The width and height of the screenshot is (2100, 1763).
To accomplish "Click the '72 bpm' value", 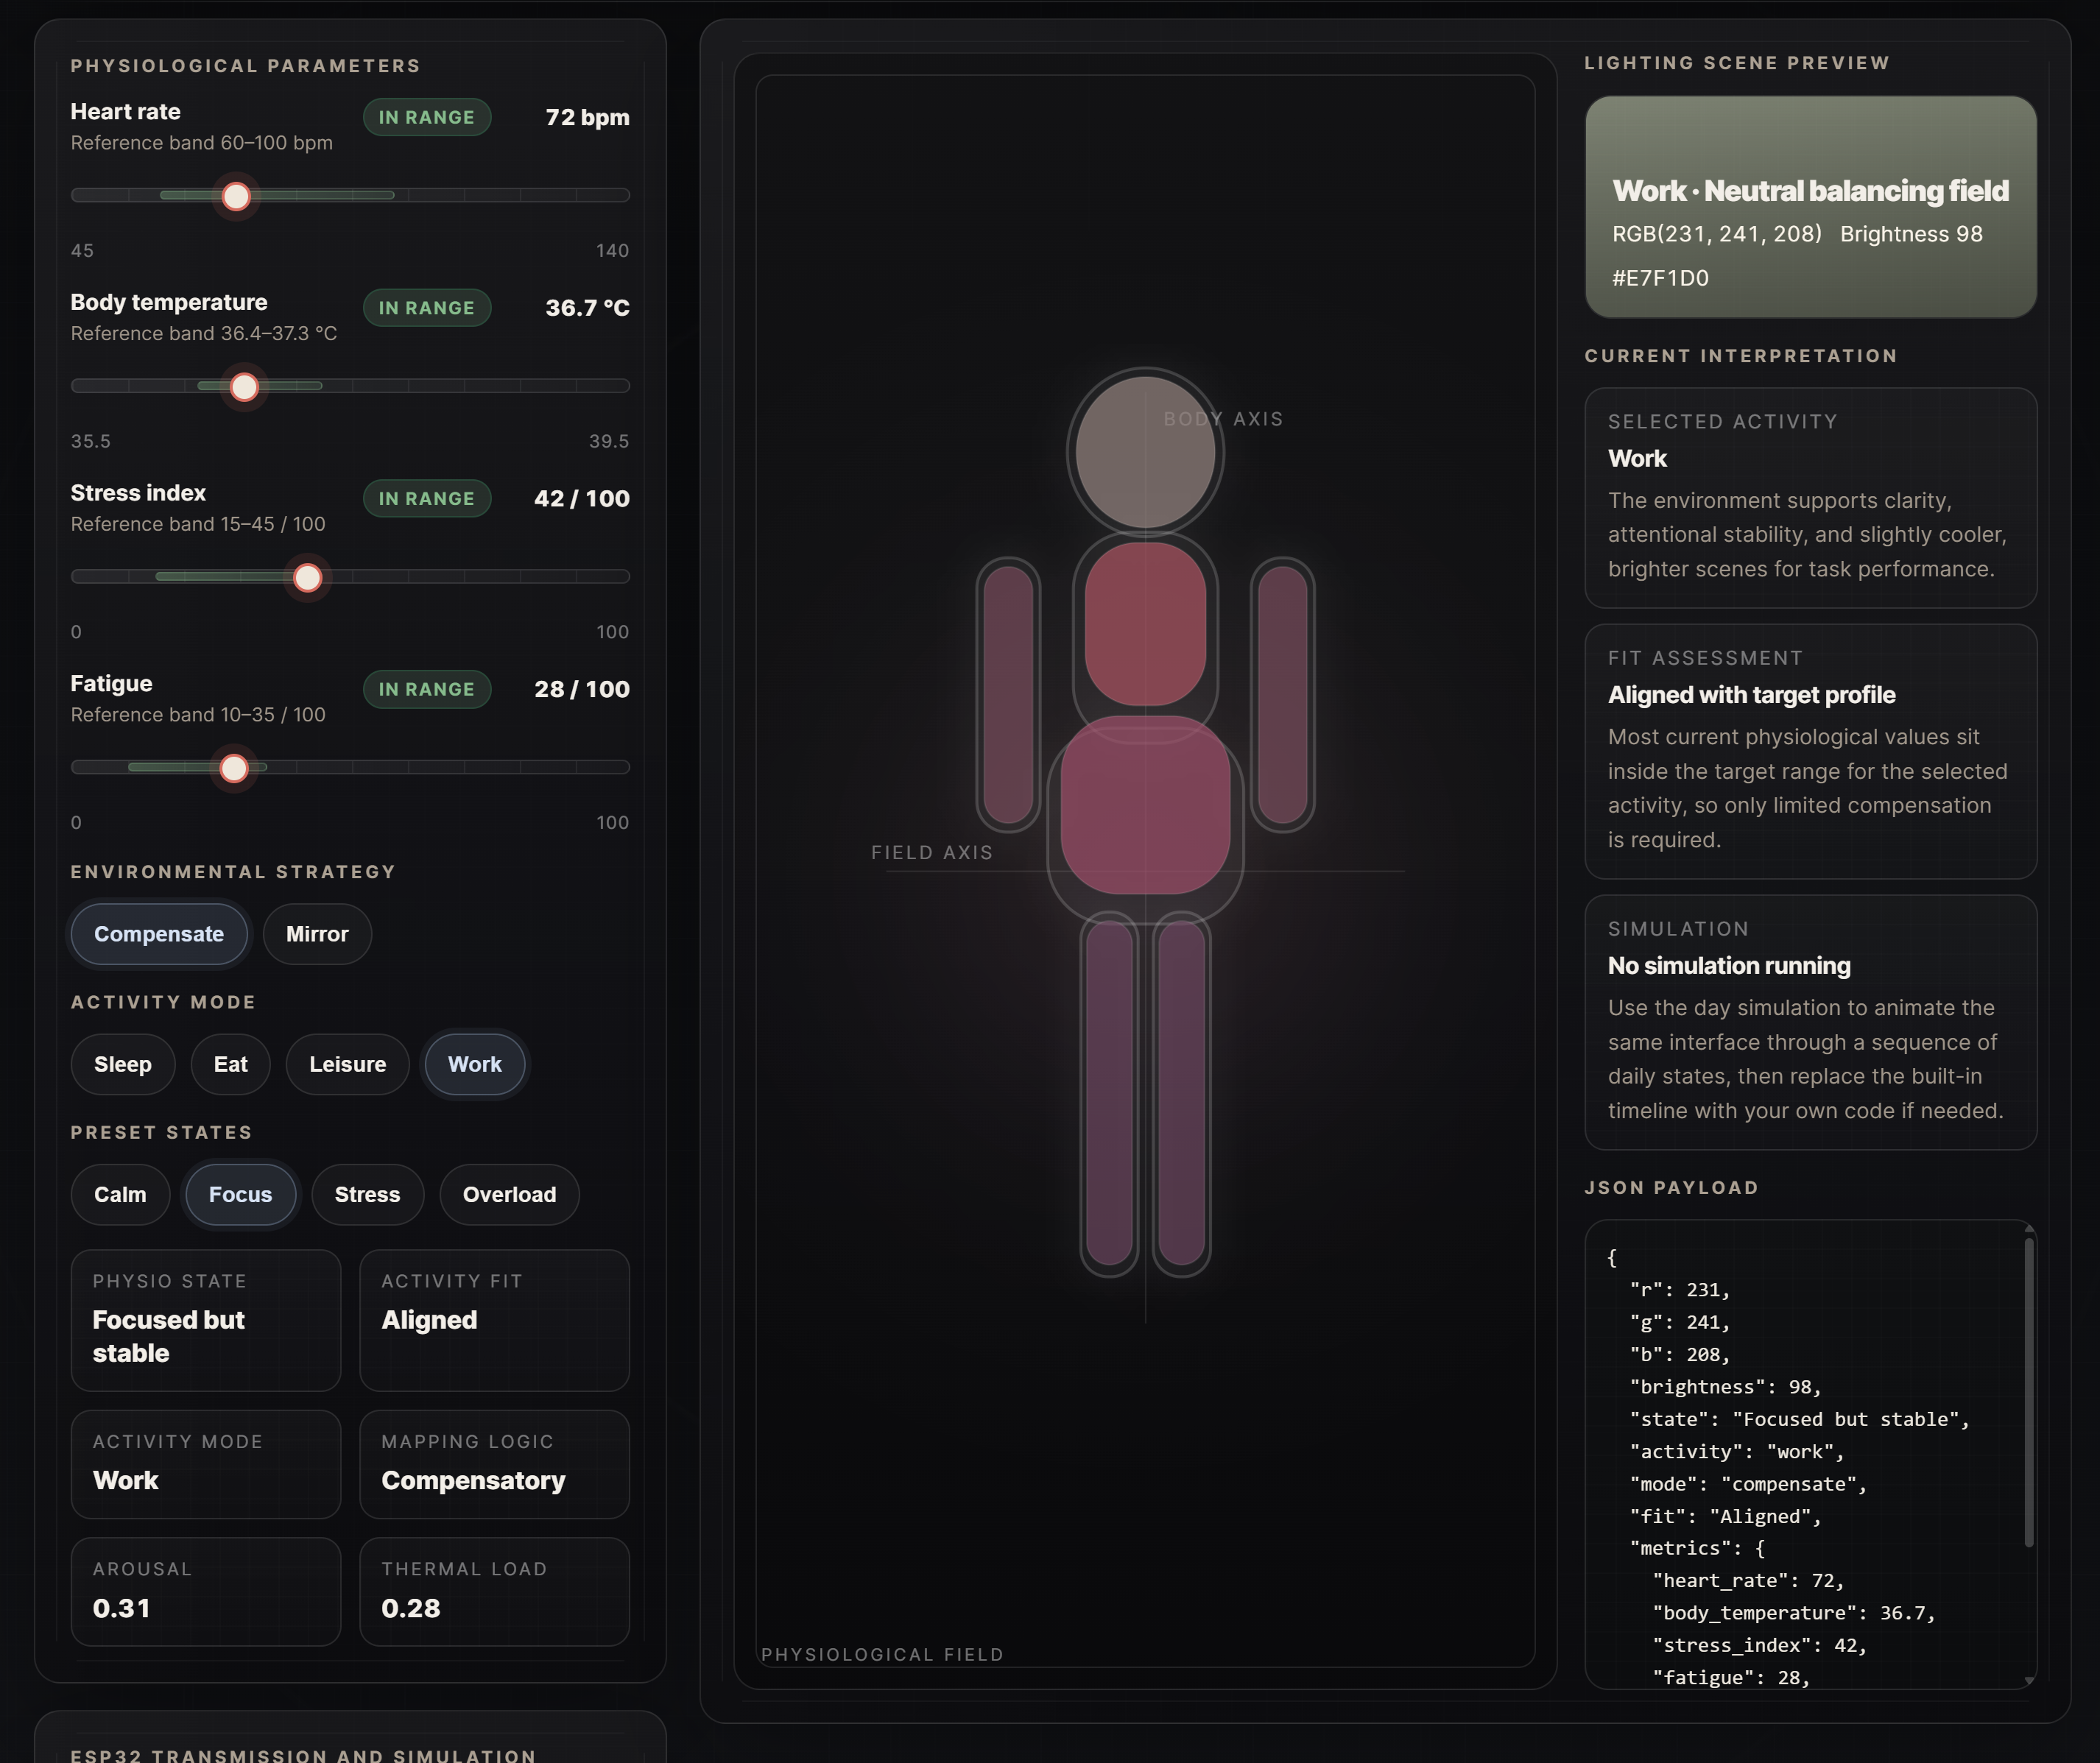I will [x=587, y=117].
